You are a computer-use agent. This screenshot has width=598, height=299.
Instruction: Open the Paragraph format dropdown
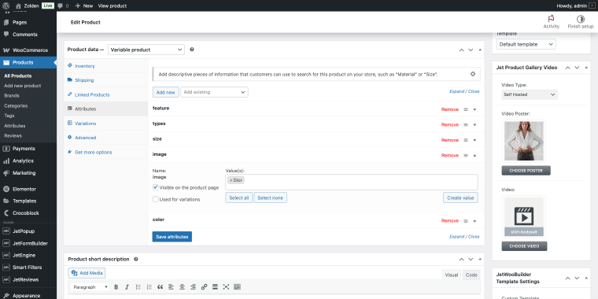90,286
